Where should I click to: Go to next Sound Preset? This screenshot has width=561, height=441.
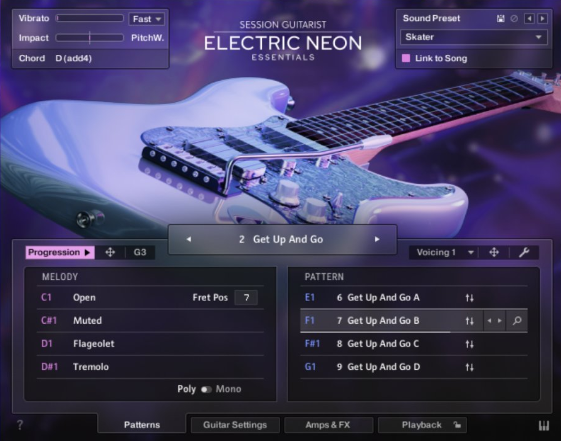coord(542,19)
